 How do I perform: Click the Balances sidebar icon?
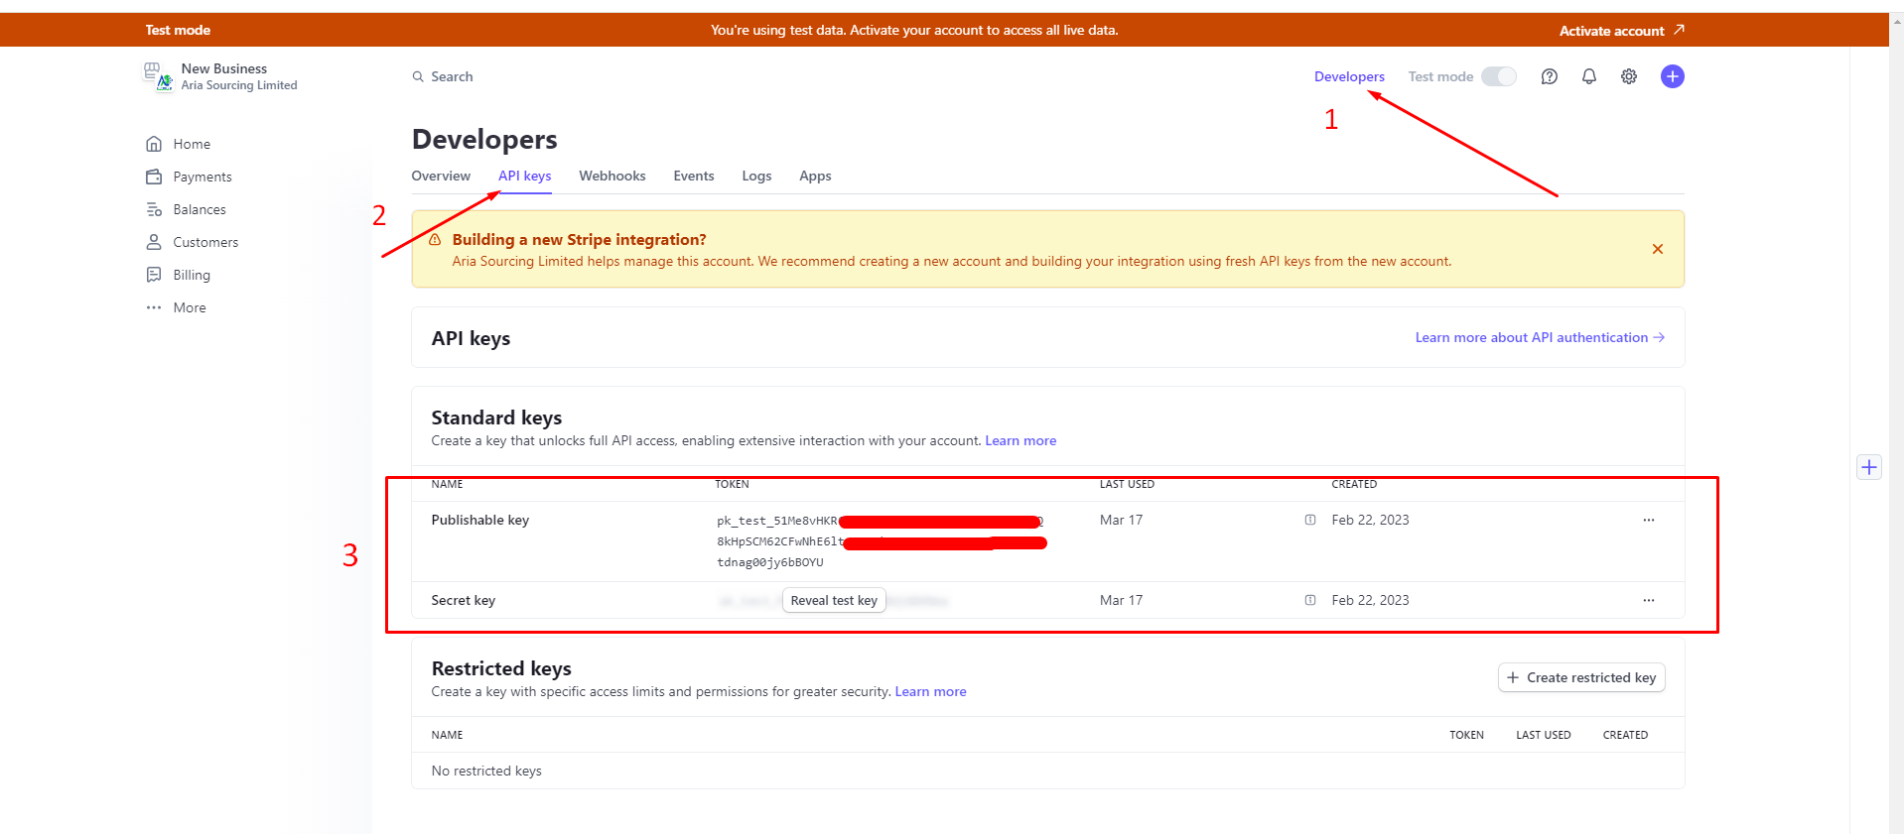(154, 209)
